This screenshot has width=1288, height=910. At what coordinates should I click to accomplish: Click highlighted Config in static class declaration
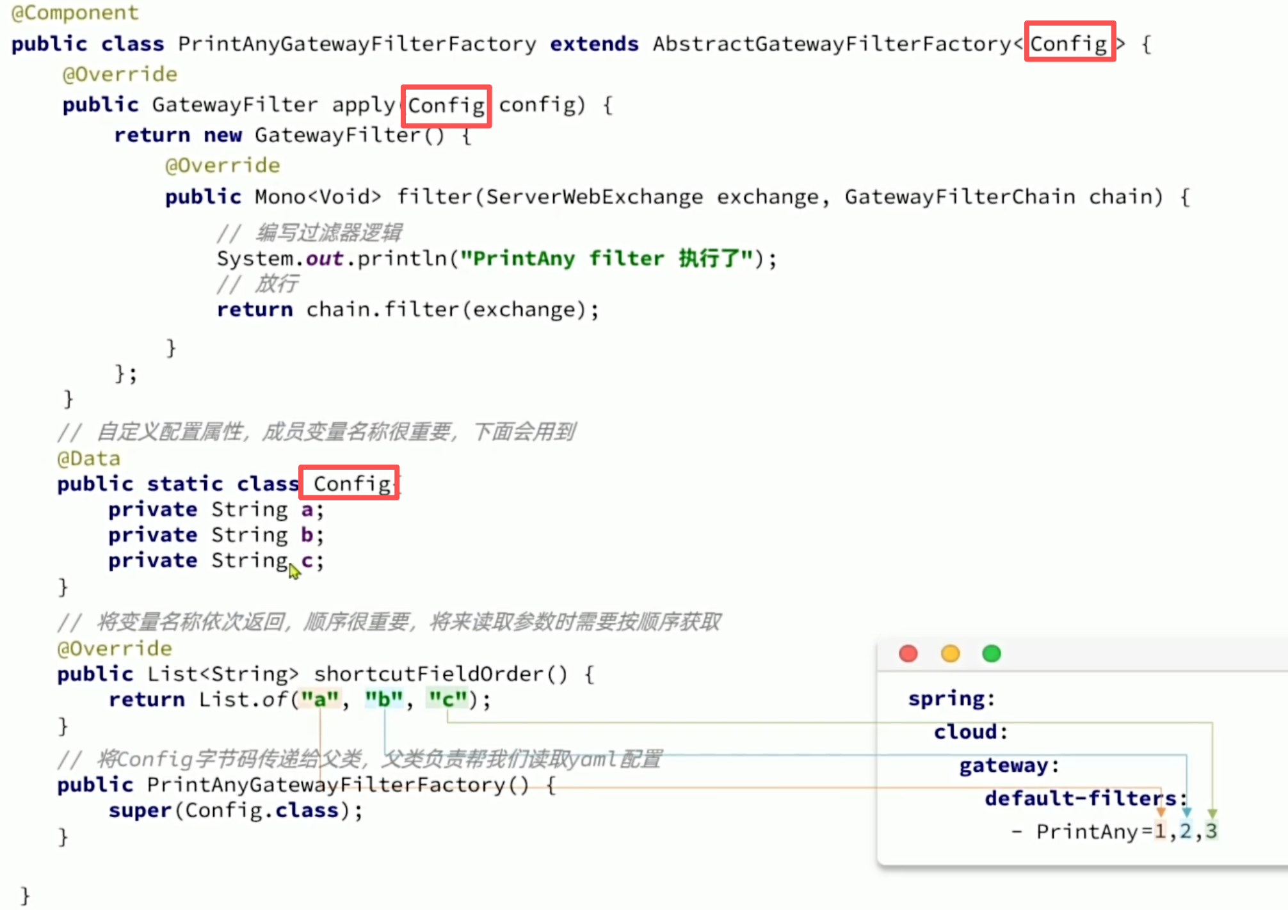(x=351, y=483)
